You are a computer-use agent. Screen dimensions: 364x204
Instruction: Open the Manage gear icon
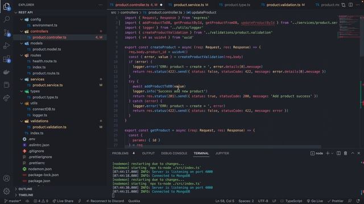click(x=6, y=191)
